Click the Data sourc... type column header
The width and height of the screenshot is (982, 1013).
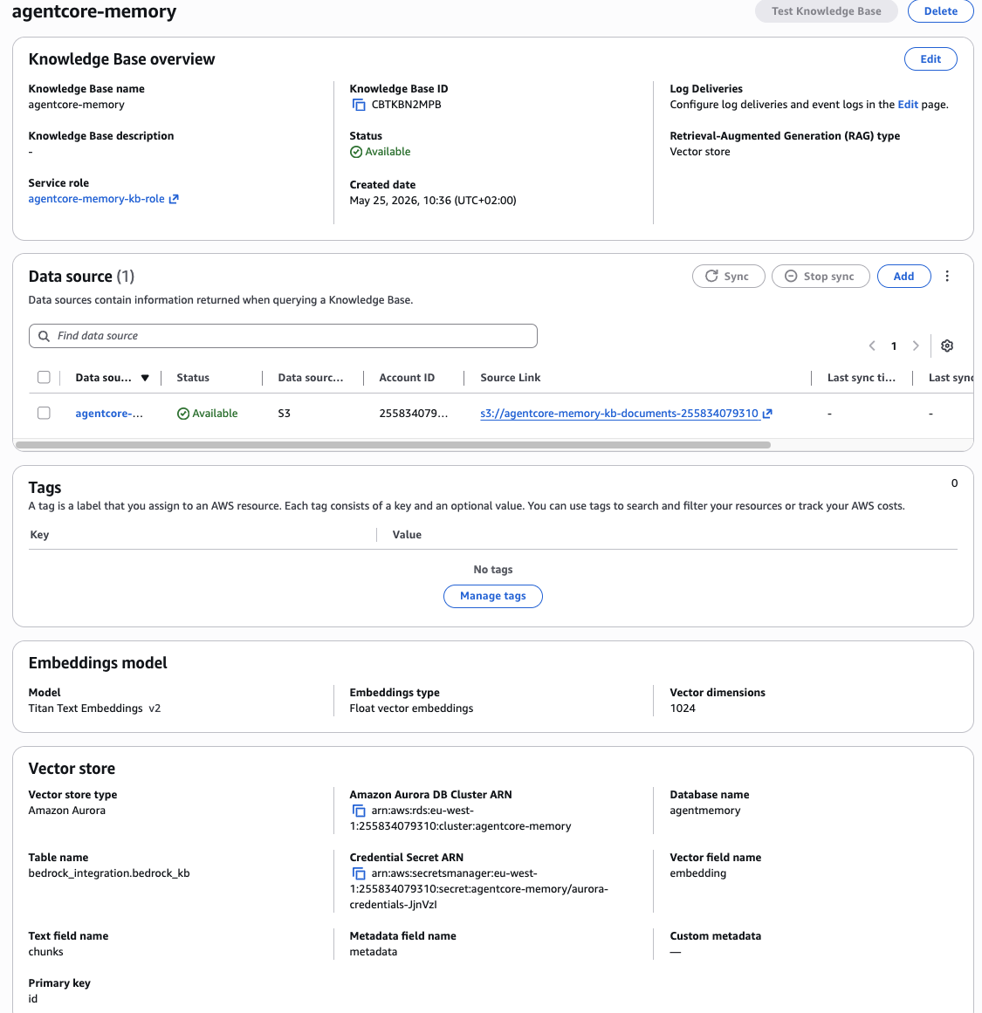pos(310,378)
